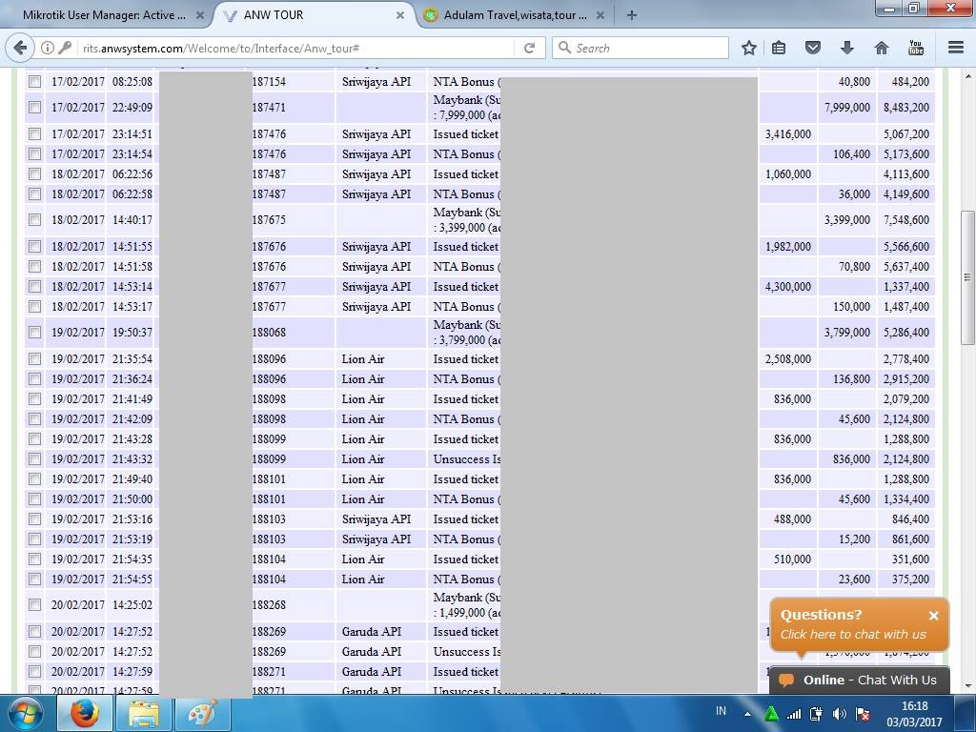
Task: Click the key icon in address bar
Action: pyautogui.click(x=65, y=48)
